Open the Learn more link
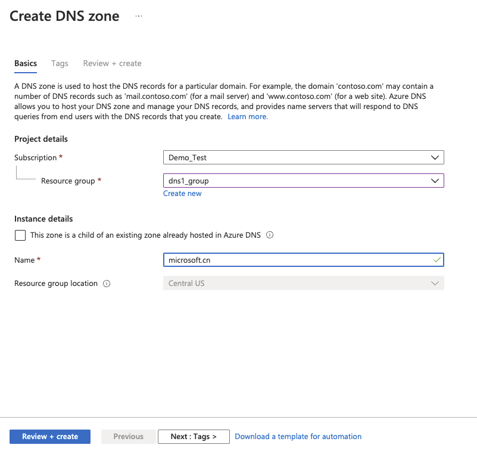The image size is (477, 451). (248, 117)
